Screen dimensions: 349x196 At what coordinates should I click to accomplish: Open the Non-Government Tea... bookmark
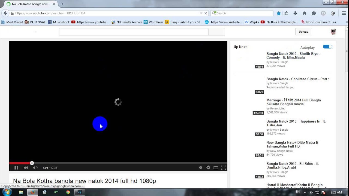[320, 22]
